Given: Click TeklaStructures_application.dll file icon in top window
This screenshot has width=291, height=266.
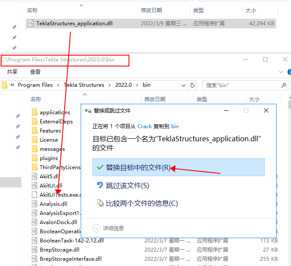Looking at the screenshot, I should click(31, 24).
